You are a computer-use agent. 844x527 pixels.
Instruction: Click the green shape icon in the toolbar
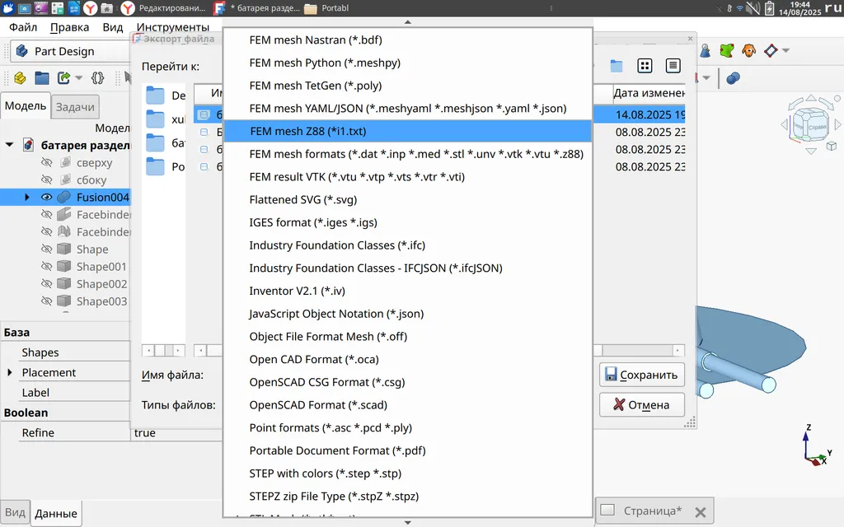[x=727, y=51]
